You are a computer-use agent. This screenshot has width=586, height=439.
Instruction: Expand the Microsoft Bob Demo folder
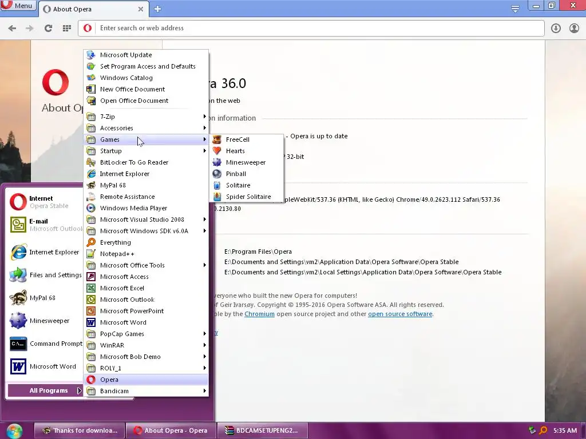point(146,357)
